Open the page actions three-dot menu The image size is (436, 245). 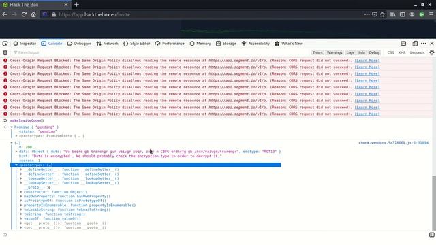point(367,14)
